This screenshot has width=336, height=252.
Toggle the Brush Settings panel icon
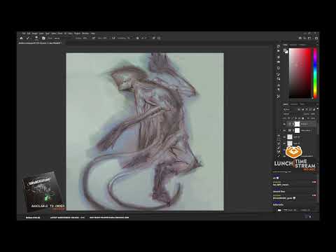pyautogui.click(x=43, y=38)
